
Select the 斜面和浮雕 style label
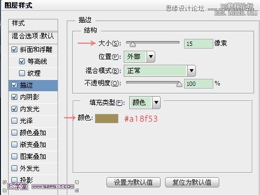click(36, 50)
